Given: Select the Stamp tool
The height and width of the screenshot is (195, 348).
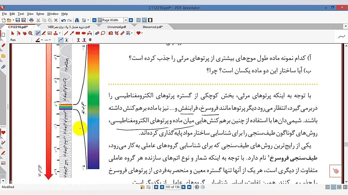Looking at the screenshot, I should (56, 33).
